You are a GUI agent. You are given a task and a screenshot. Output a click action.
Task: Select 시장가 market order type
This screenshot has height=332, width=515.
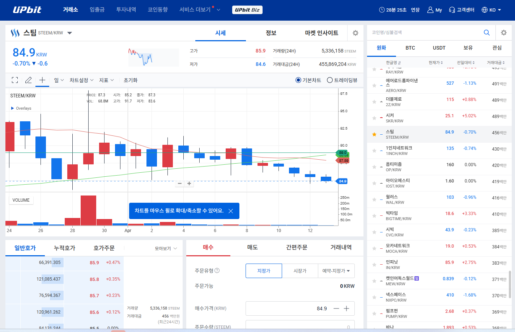[300, 271]
